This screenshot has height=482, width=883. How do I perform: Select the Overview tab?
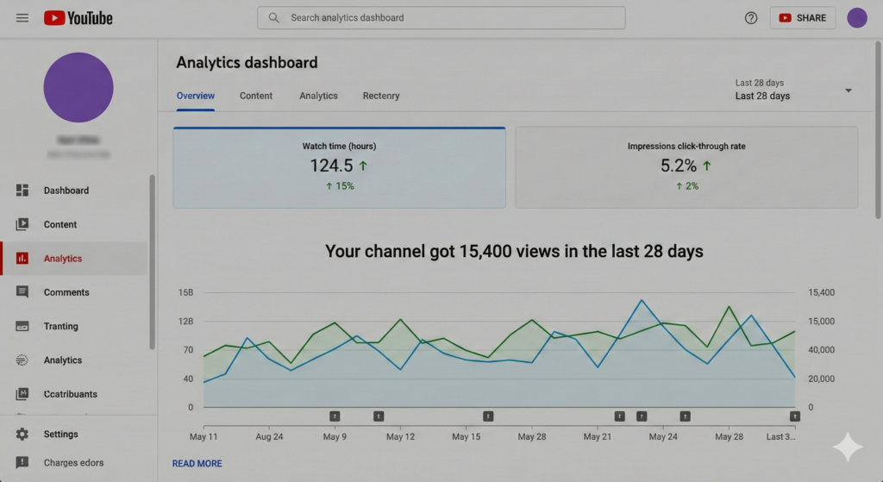click(196, 96)
